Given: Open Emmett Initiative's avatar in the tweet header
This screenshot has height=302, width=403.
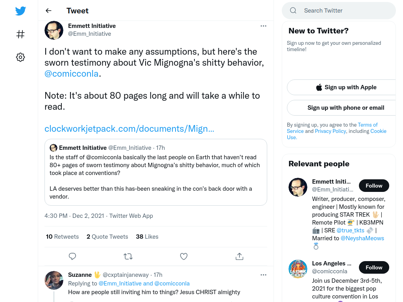Looking at the screenshot, I should pyautogui.click(x=54, y=30).
